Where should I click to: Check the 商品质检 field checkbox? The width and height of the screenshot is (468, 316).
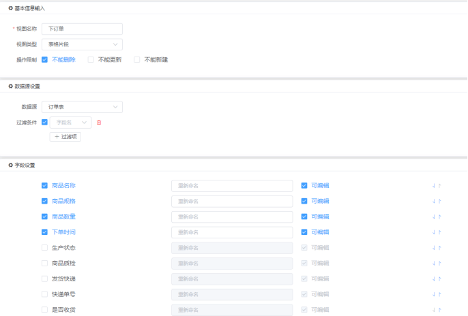pos(44,263)
